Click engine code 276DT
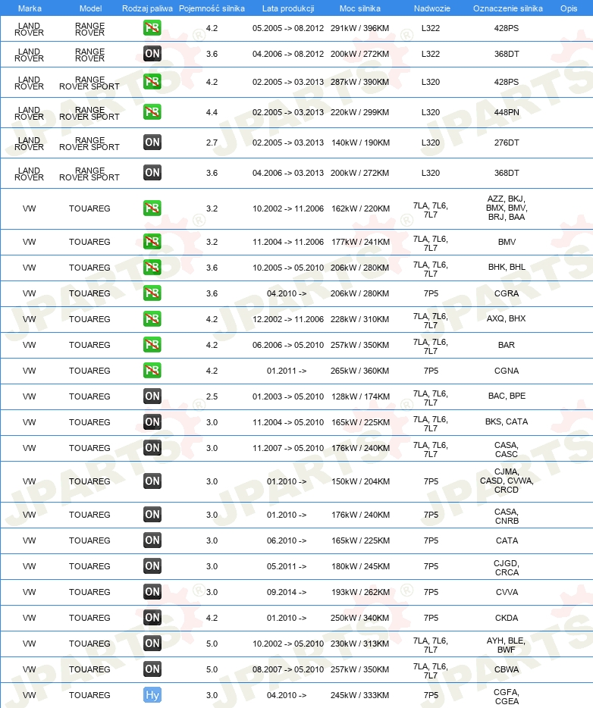 [x=507, y=143]
